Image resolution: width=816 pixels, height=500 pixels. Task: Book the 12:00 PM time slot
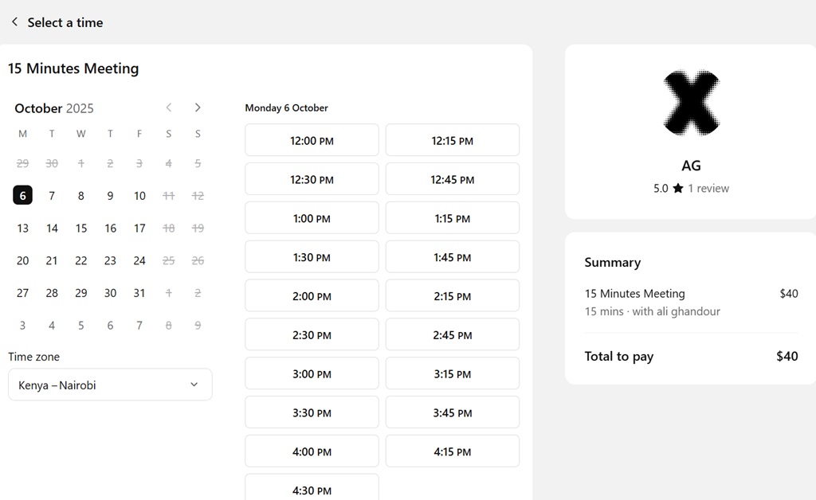[311, 139]
